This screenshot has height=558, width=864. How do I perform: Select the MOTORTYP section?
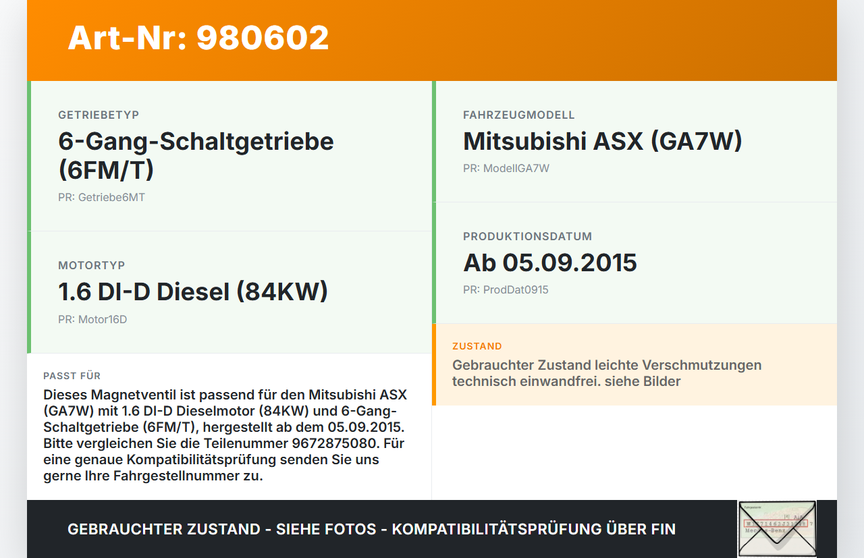coord(230,291)
